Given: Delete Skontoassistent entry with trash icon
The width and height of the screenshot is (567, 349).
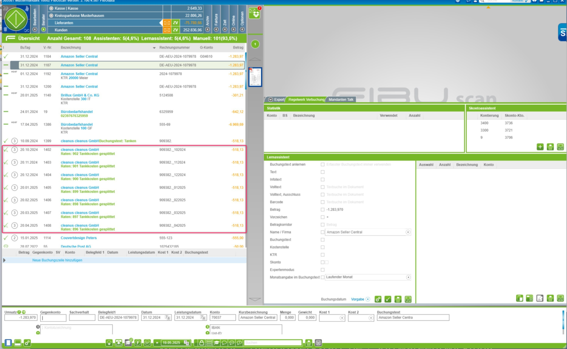Looking at the screenshot, I should click(550, 147).
